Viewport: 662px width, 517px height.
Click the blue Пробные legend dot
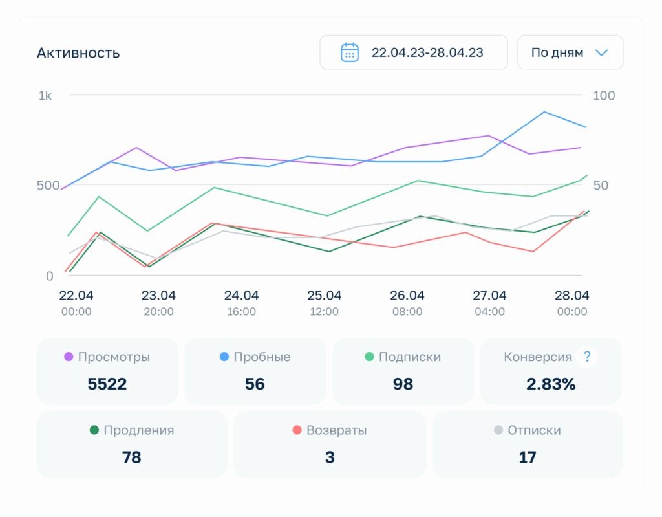(224, 357)
